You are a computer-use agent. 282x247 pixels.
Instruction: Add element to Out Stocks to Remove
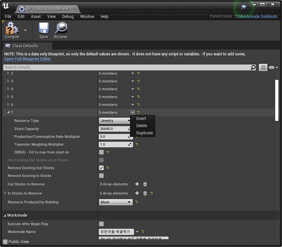137,184
